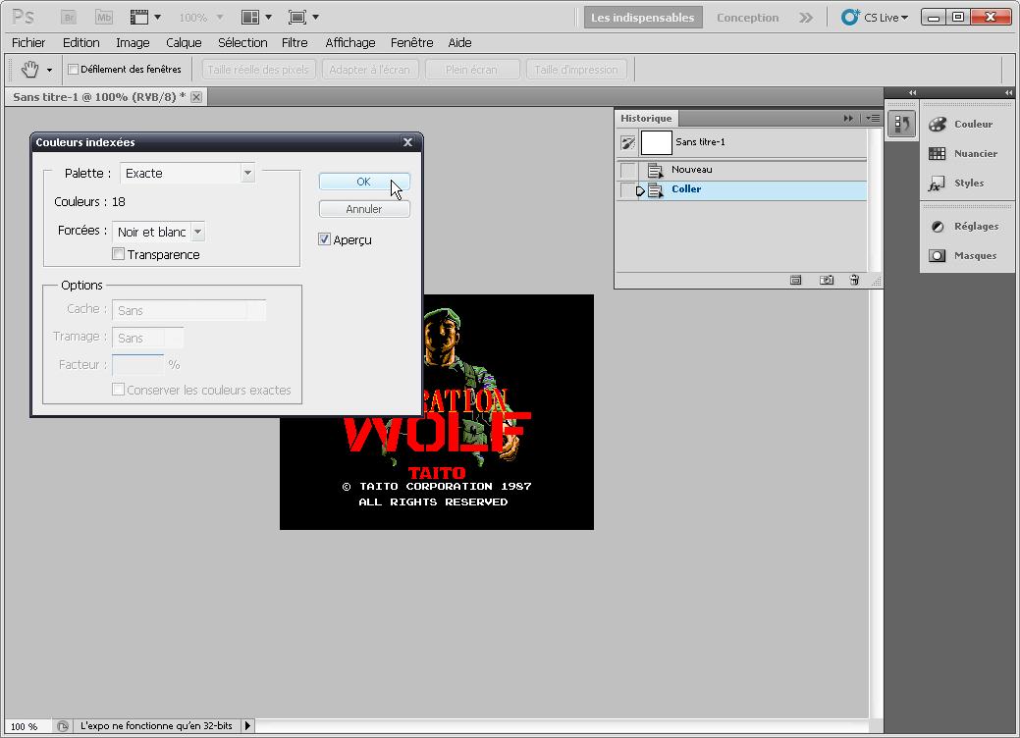Screen dimensions: 1020x738
Task: Confirm Couleurs indexées with OK
Action: click(364, 182)
